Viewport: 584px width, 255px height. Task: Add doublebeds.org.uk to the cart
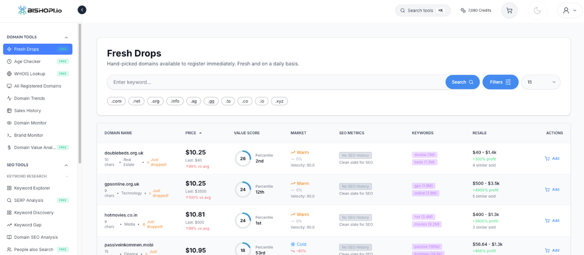[552, 158]
